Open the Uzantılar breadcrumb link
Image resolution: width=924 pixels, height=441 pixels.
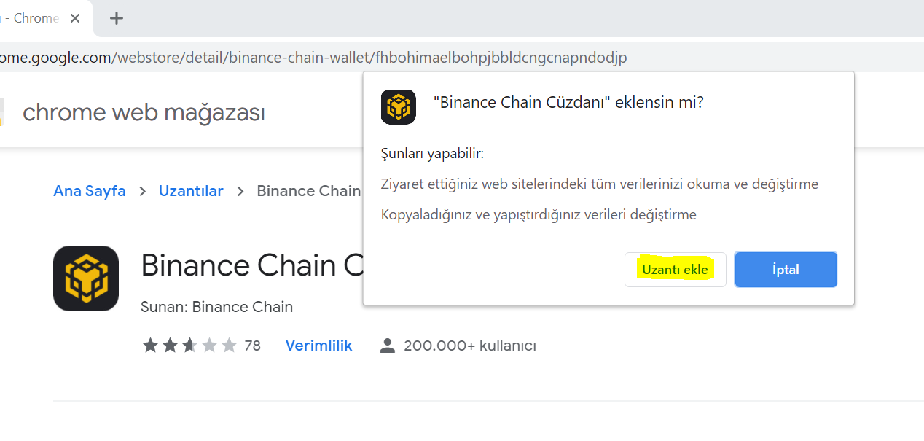[191, 191]
